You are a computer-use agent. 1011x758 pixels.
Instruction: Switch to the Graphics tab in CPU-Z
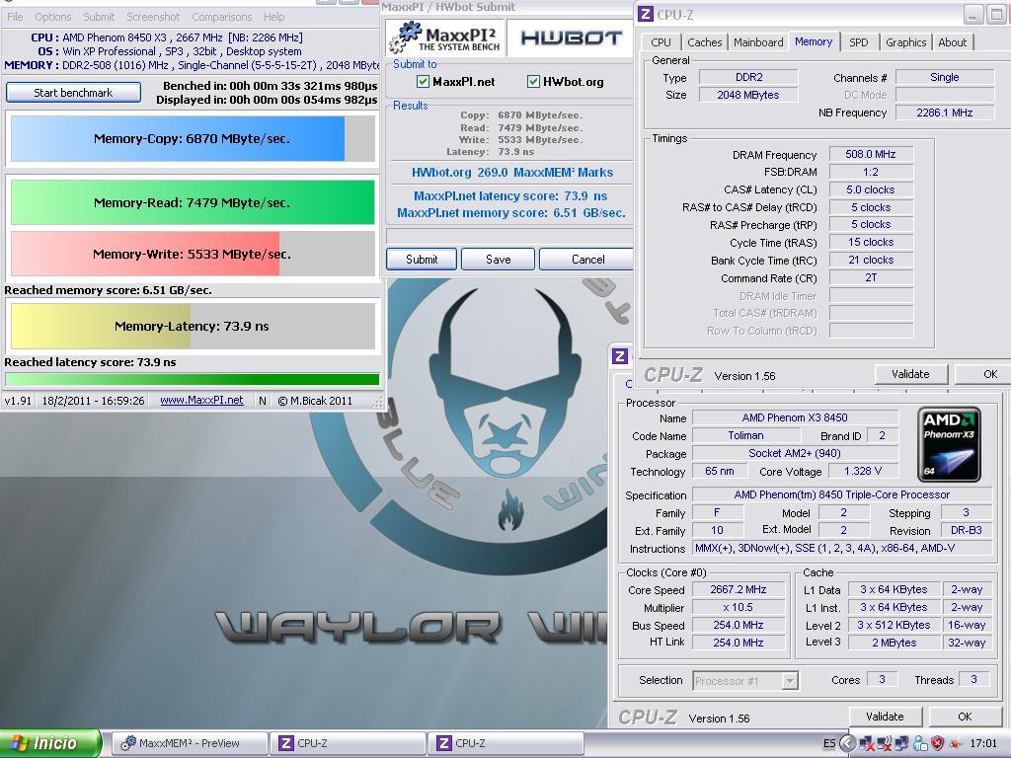click(905, 42)
